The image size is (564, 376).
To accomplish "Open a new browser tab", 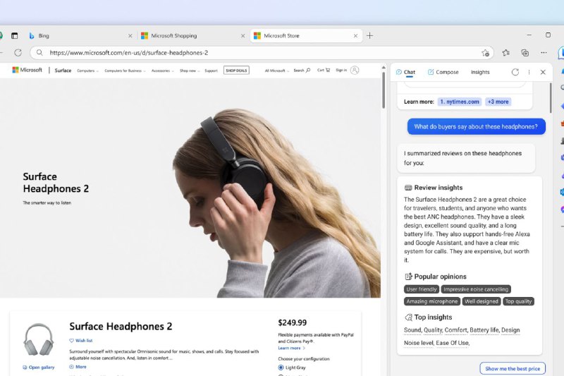I will [370, 35].
